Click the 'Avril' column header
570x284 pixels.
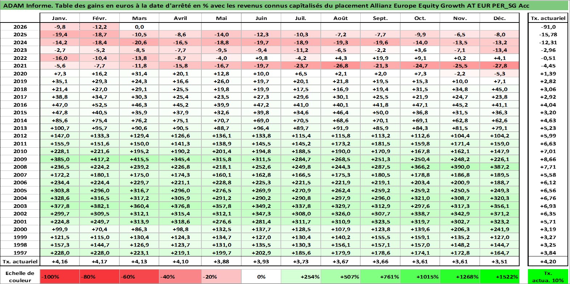(180, 18)
